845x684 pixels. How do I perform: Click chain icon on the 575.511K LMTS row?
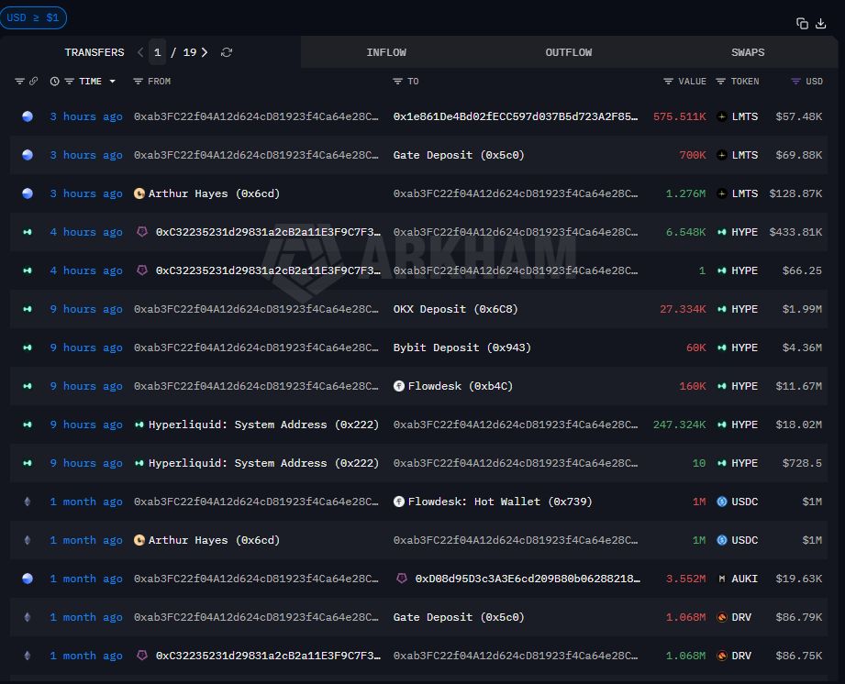[x=28, y=116]
